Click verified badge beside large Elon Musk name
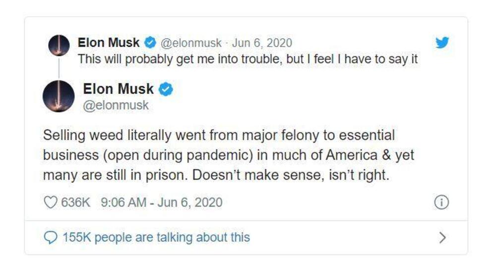The height and width of the screenshot is (275, 496). (x=165, y=90)
